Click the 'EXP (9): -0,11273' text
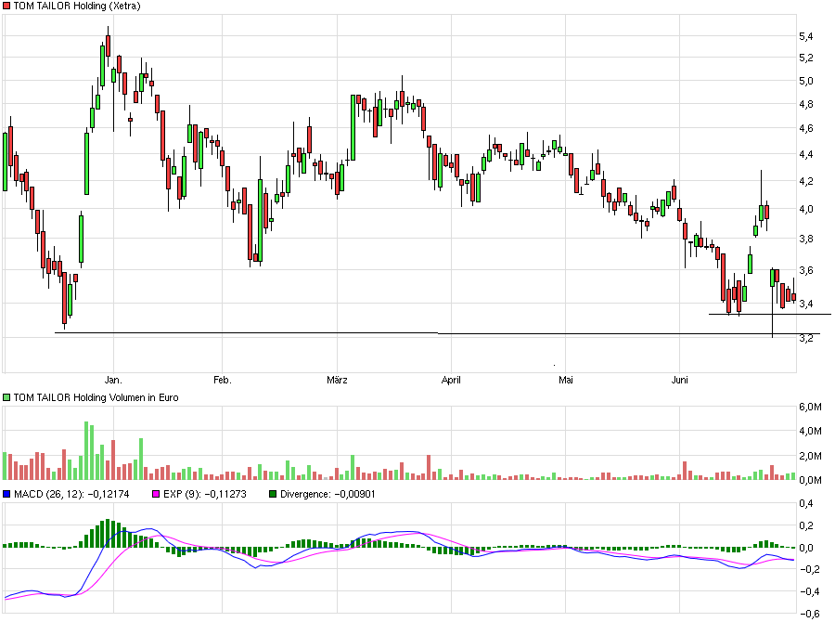This screenshot has height=622, width=835. (205, 494)
